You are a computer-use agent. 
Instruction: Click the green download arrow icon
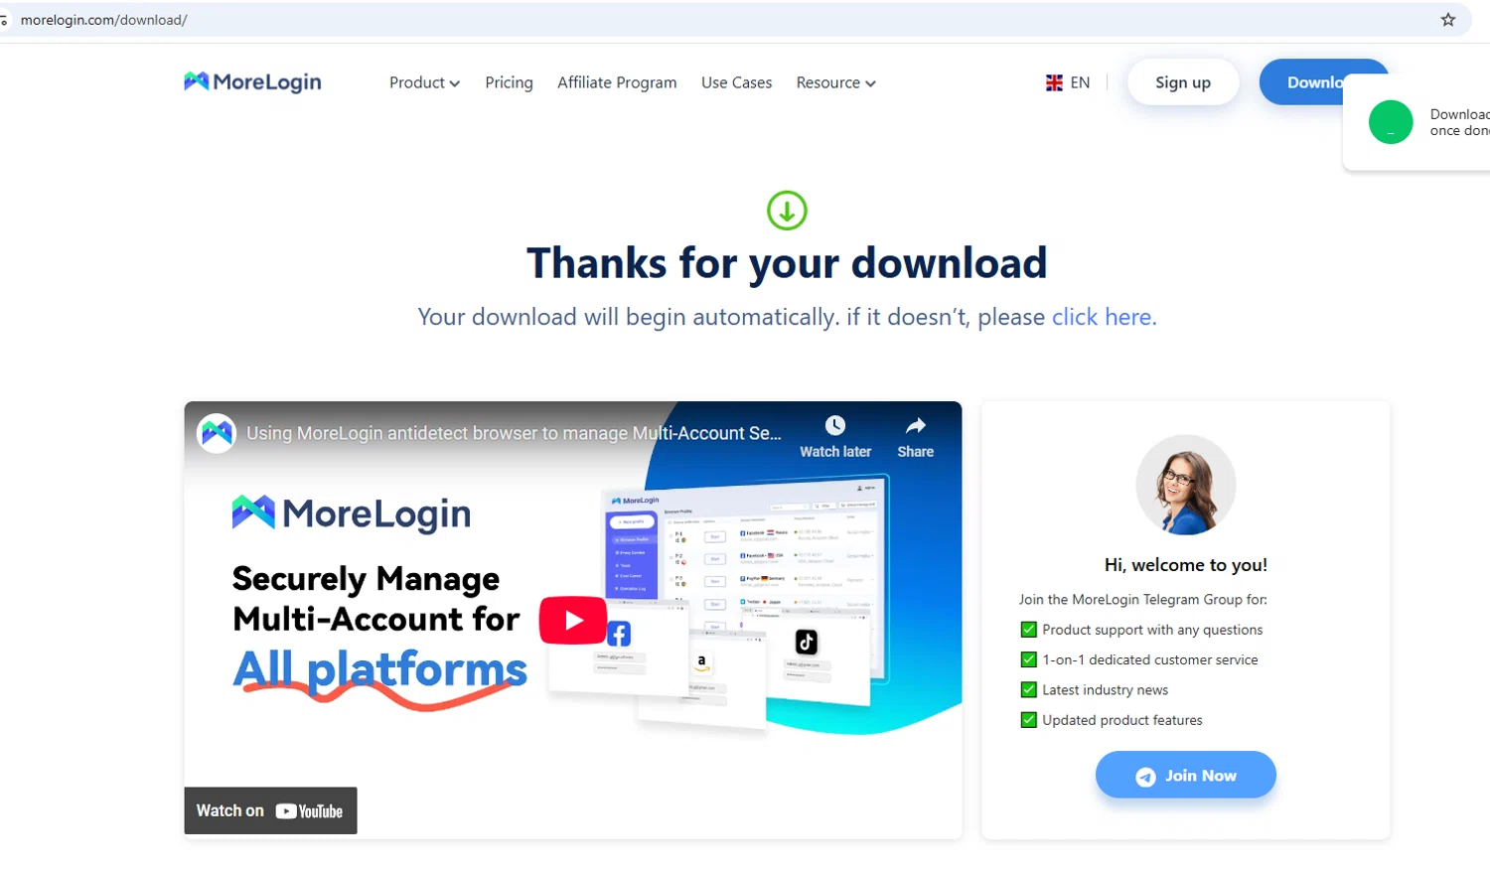[787, 211]
